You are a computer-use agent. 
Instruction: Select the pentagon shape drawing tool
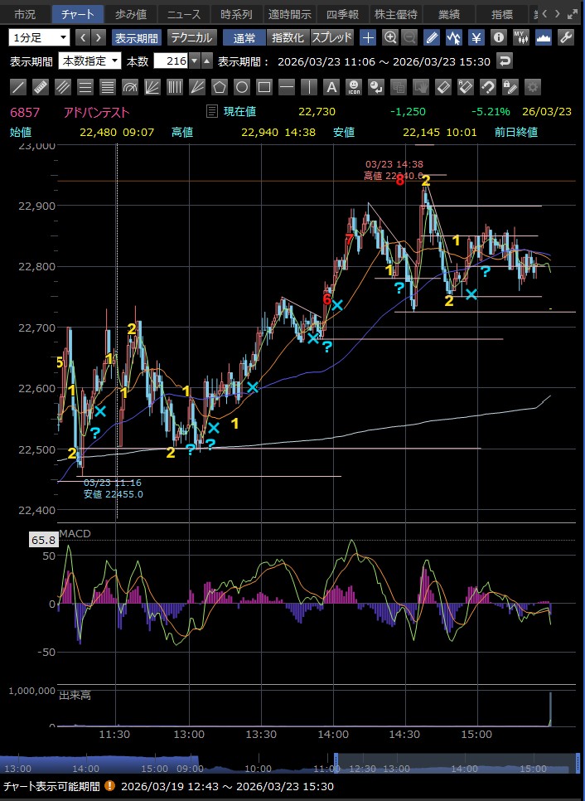220,87
